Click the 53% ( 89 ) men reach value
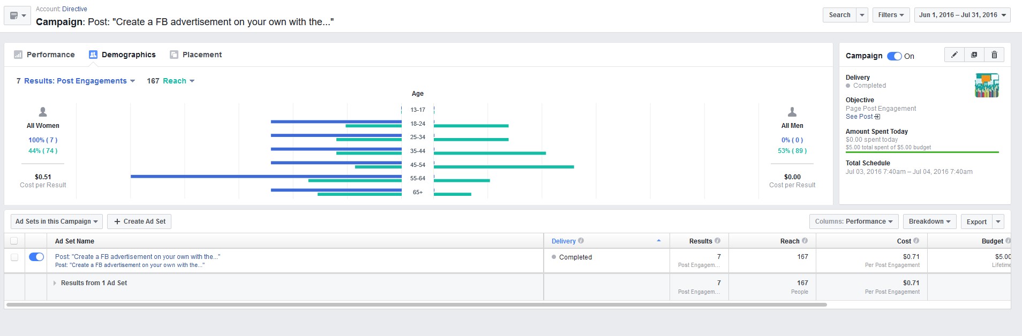The height and width of the screenshot is (336, 1022). [792, 151]
